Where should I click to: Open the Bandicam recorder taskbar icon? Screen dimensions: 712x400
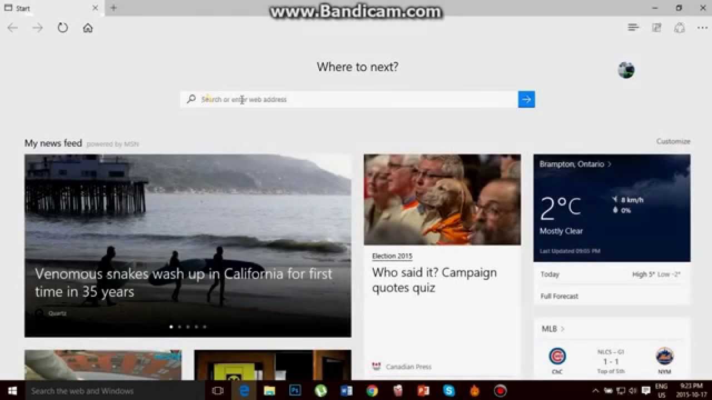click(500, 391)
